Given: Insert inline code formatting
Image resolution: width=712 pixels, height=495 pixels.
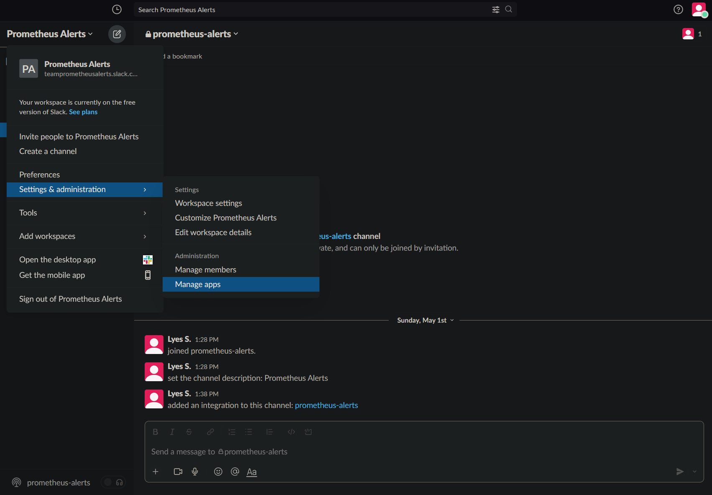Looking at the screenshot, I should coord(291,432).
